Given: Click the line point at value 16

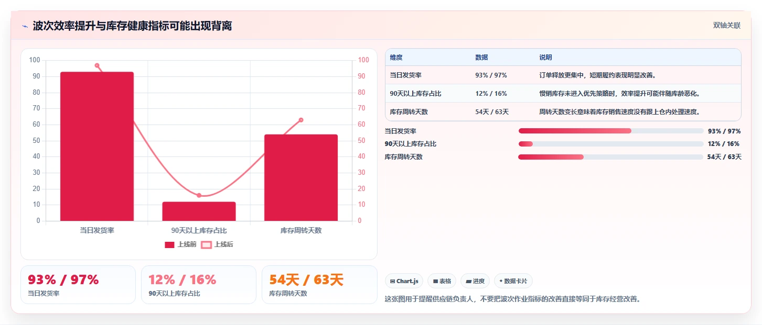Looking at the screenshot, I should tap(199, 195).
